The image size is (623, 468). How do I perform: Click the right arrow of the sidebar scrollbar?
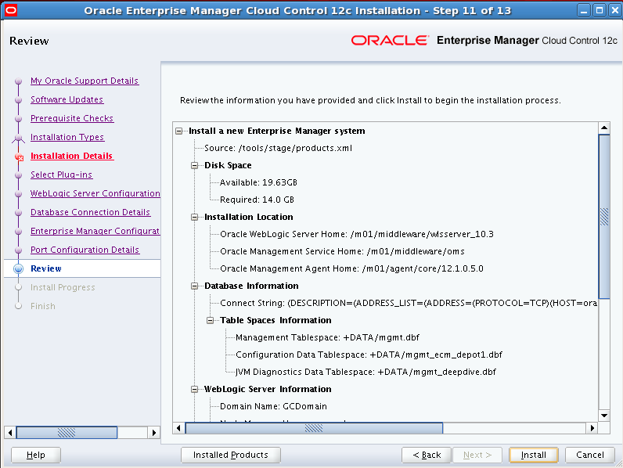[153, 433]
